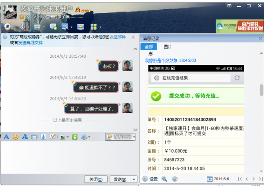The height and width of the screenshot is (186, 264).
Task: Click the message records vertical scrollbar thumb
Action: coord(261,90)
